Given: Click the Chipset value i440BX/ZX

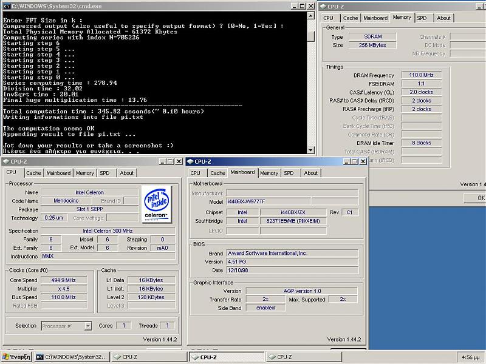Looking at the screenshot, I should click(x=293, y=212).
